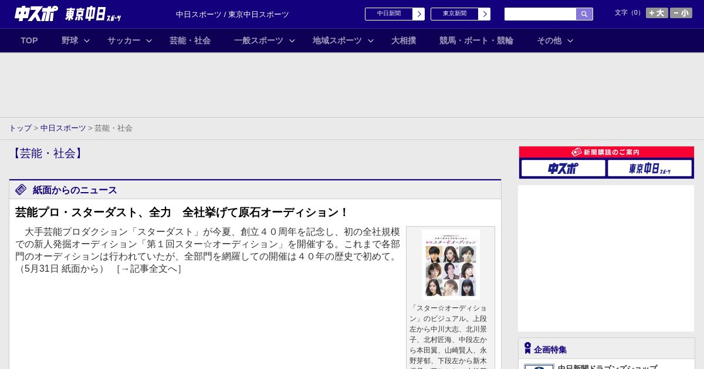
Task: Click the 【芸能・社会】 page heading
Action: (48, 153)
